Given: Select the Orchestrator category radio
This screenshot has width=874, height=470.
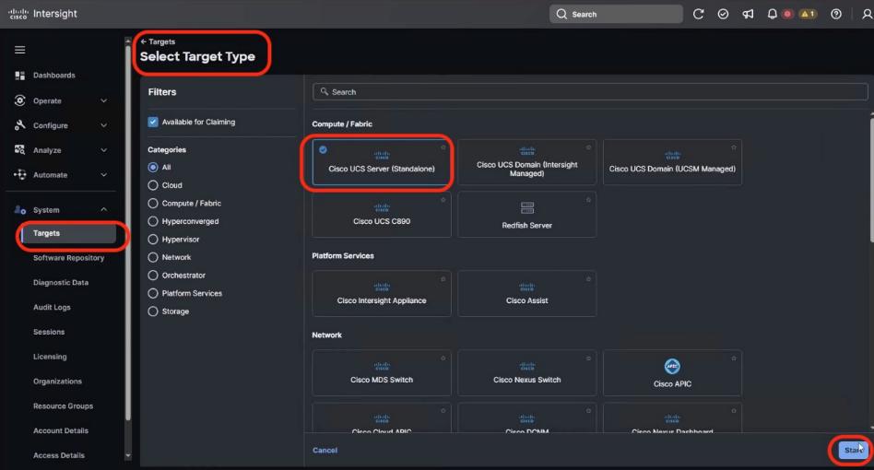Looking at the screenshot, I should point(153,276).
